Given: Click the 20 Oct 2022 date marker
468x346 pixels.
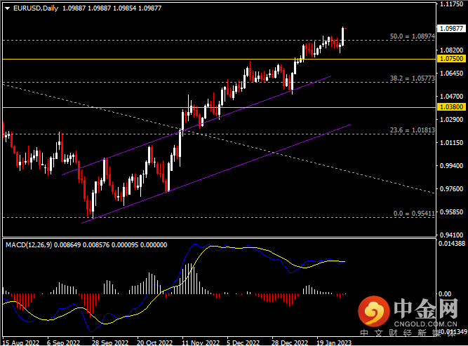Looking at the screenshot, I should coord(154,342).
